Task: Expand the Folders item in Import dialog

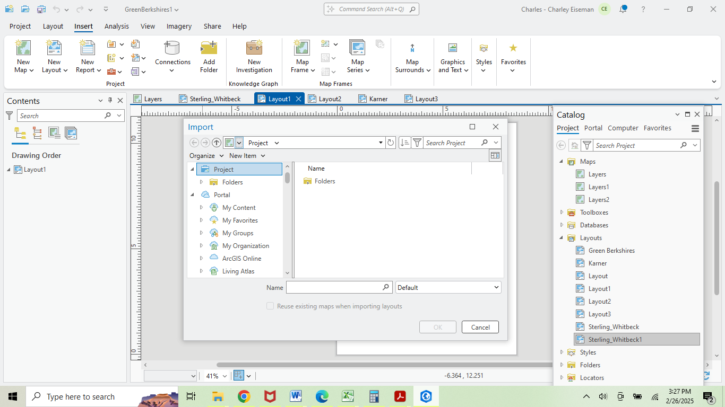Action: click(x=201, y=182)
